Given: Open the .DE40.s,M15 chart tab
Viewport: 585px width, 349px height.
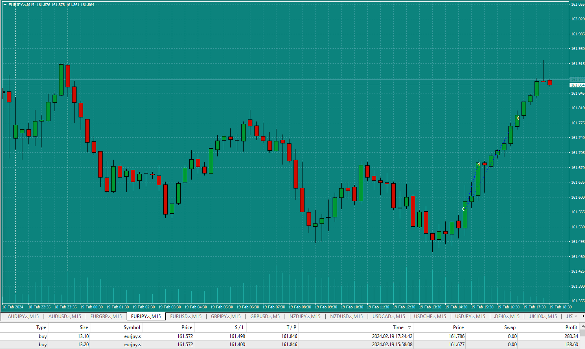Looking at the screenshot, I should pos(507,316).
